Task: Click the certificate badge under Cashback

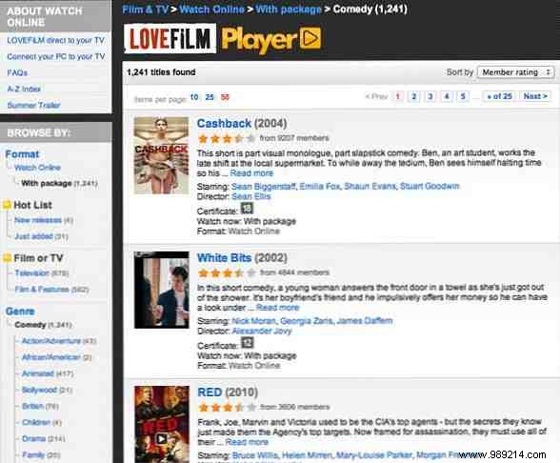Action: coord(247,209)
